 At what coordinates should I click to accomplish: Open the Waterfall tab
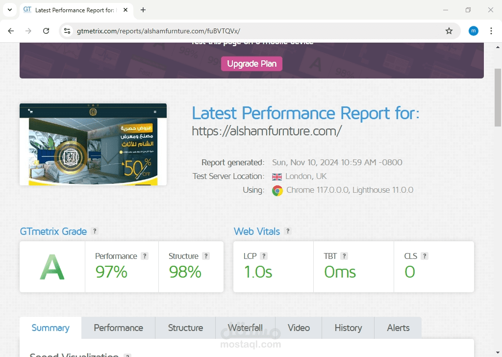point(245,328)
